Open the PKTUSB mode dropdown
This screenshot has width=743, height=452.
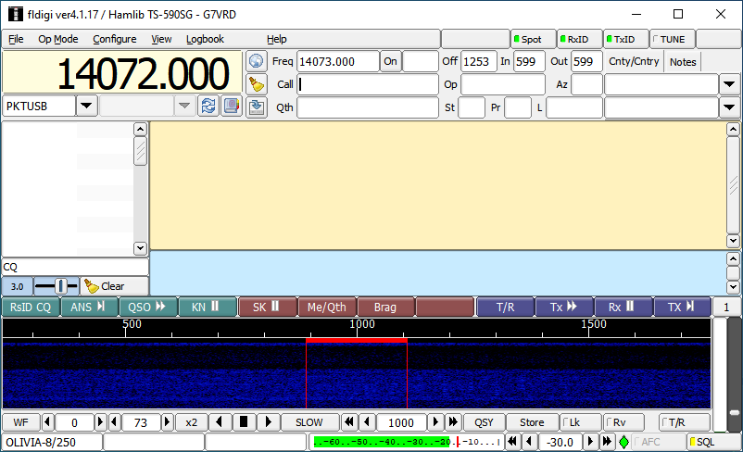[86, 106]
